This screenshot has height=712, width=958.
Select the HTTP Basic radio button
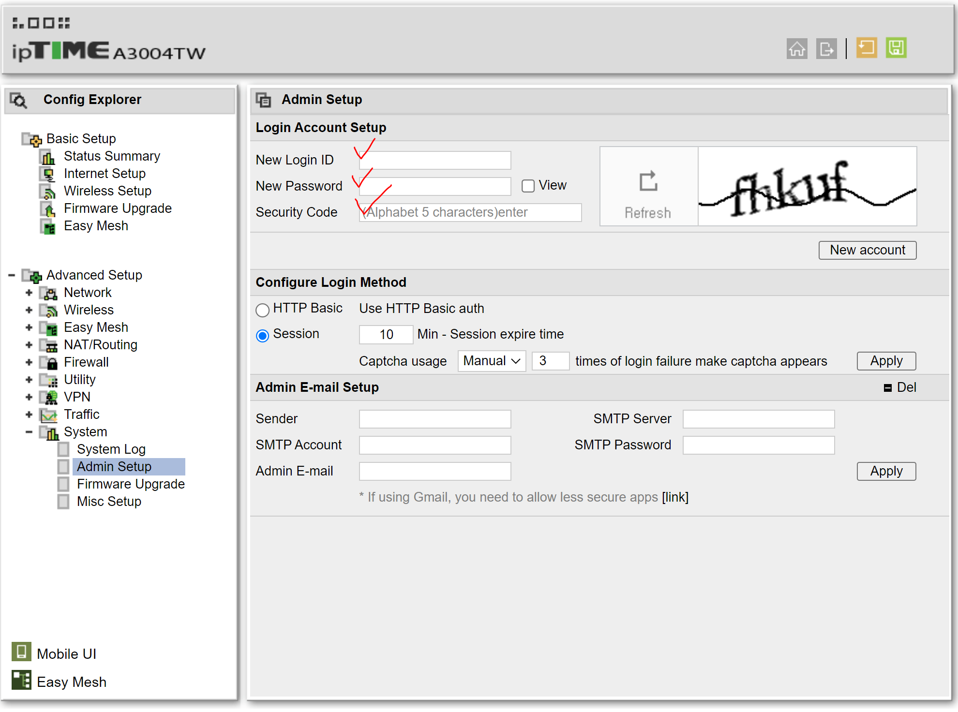262,310
